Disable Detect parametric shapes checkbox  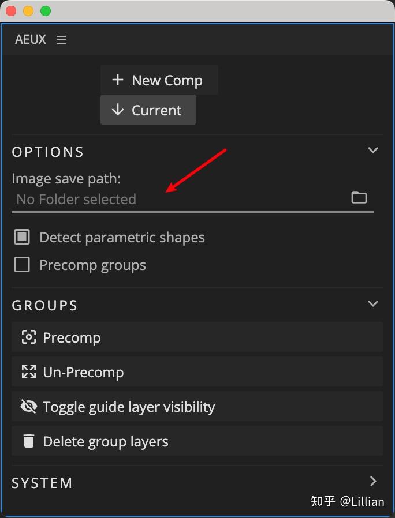click(x=22, y=237)
